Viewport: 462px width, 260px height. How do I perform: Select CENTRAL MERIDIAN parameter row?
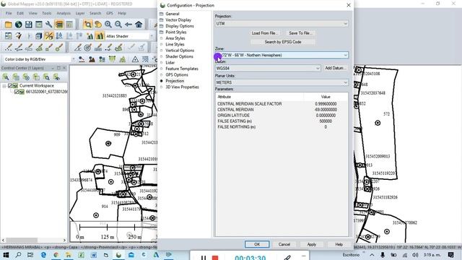(282, 110)
